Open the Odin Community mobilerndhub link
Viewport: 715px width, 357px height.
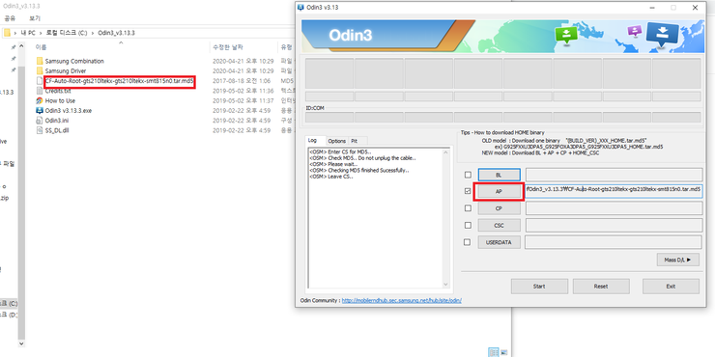coord(401,300)
